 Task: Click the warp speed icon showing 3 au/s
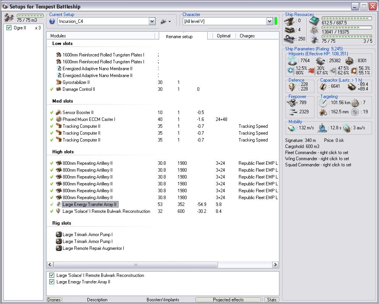(x=347, y=128)
